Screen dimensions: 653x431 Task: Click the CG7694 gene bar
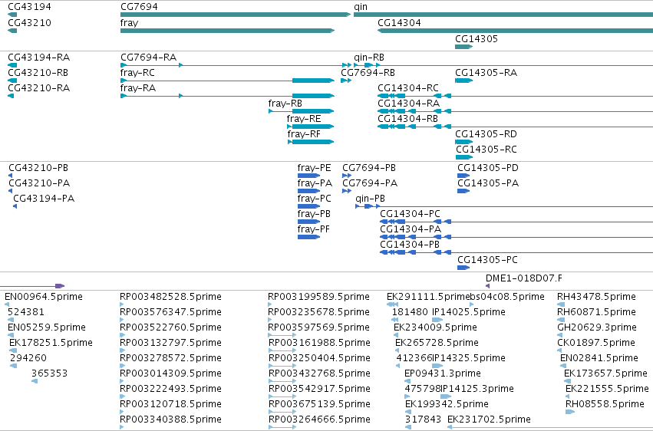[x=236, y=15]
